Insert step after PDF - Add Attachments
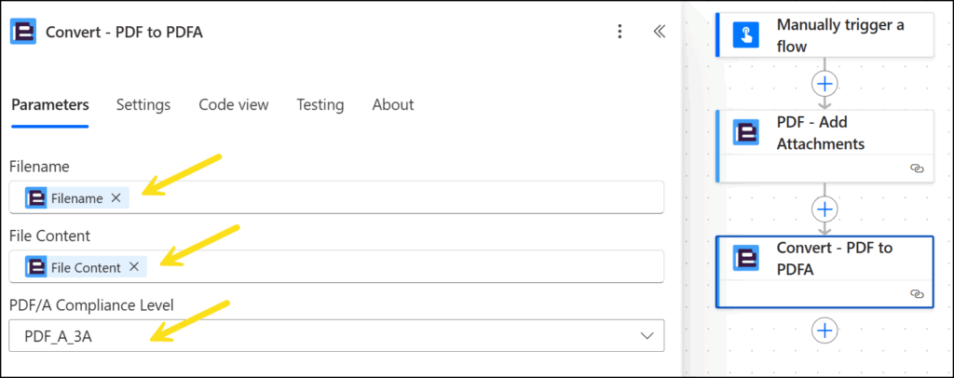This screenshot has width=954, height=378. pos(825,209)
